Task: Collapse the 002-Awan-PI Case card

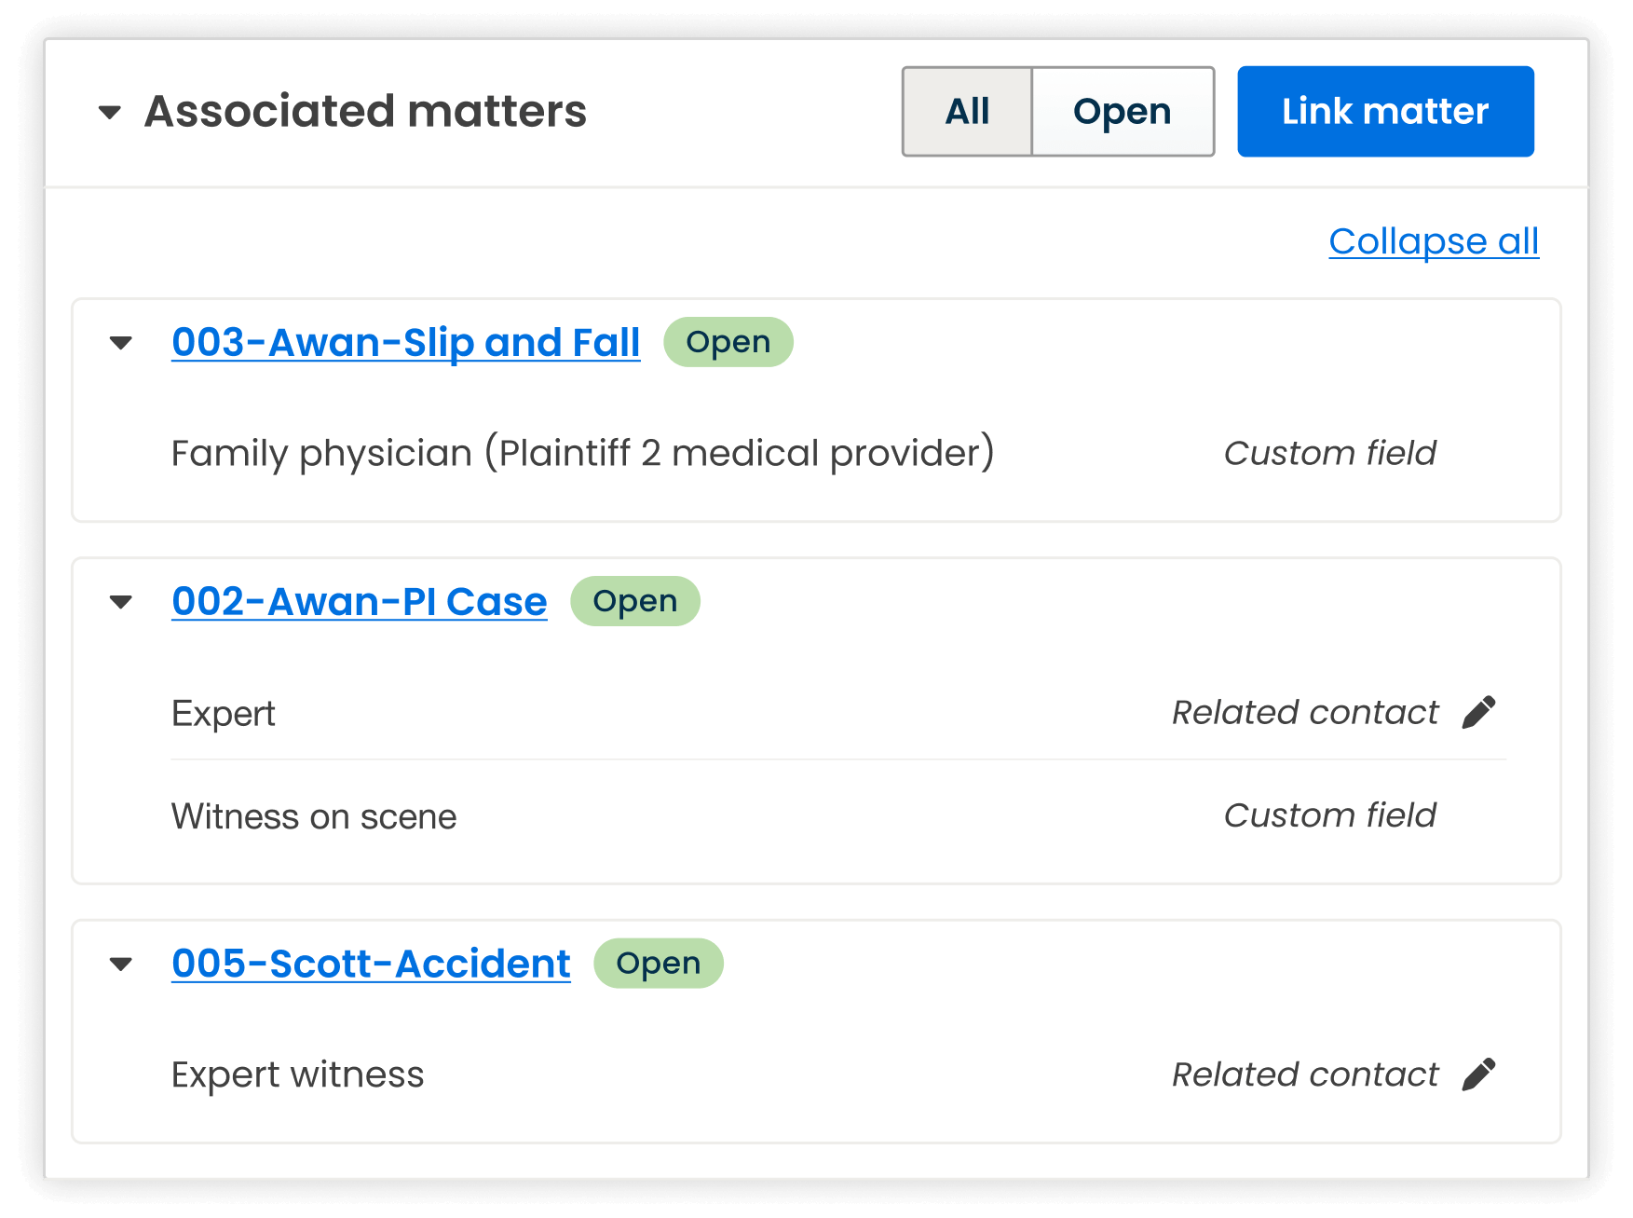Action: click(x=122, y=602)
